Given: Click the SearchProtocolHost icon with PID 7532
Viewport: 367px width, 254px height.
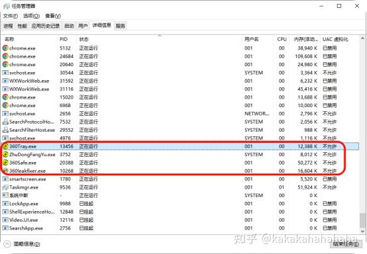Looking at the screenshot, I should coord(5,122).
